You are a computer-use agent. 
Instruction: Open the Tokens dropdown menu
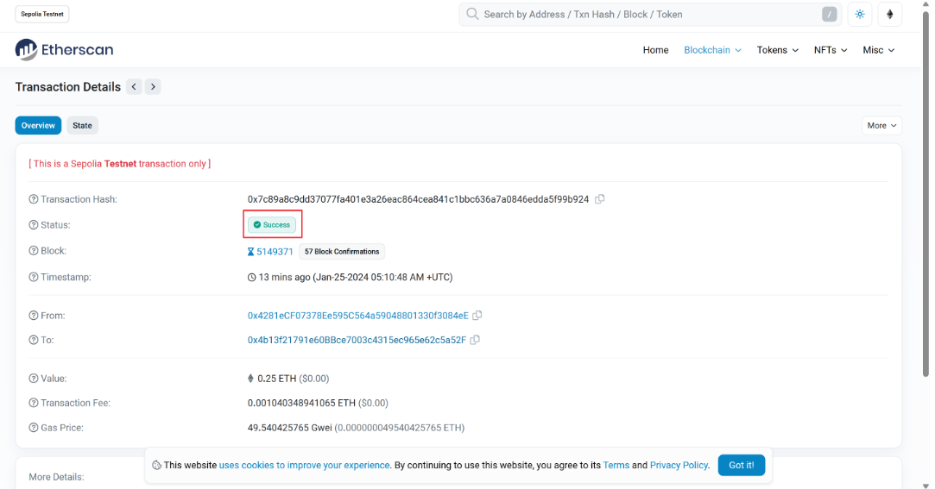coord(777,50)
